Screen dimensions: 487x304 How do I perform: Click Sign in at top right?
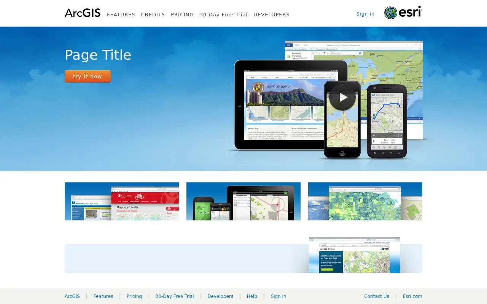[x=365, y=14]
